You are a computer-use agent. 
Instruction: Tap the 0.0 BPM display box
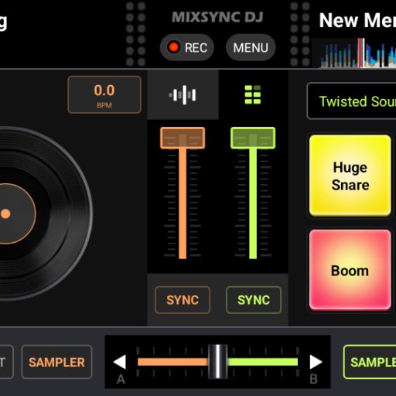tap(104, 94)
